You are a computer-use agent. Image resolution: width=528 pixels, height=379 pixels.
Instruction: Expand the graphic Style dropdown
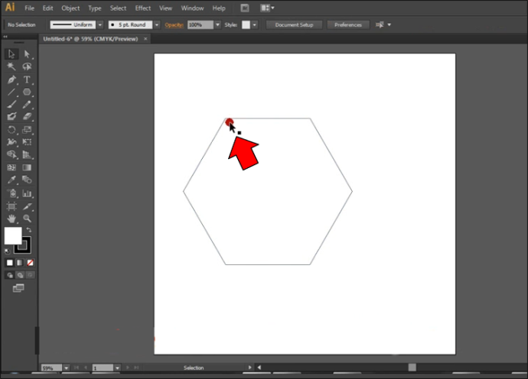click(x=255, y=25)
